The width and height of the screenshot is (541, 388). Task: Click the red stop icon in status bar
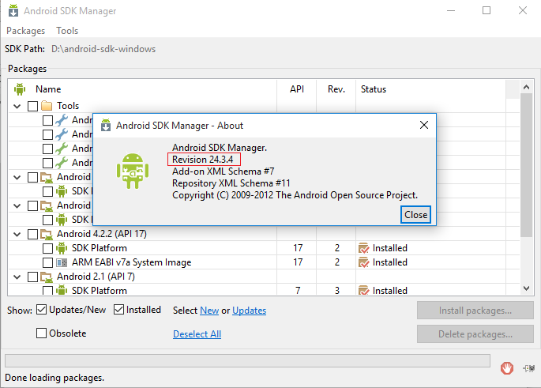point(508,367)
